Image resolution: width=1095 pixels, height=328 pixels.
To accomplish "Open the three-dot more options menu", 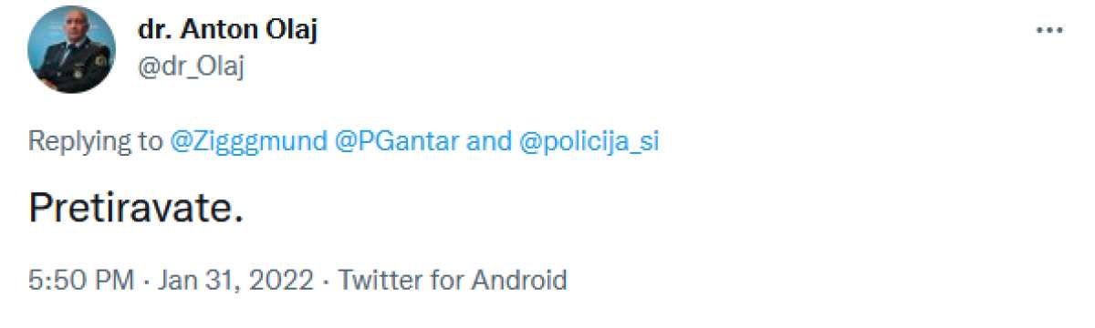I will click(1049, 30).
